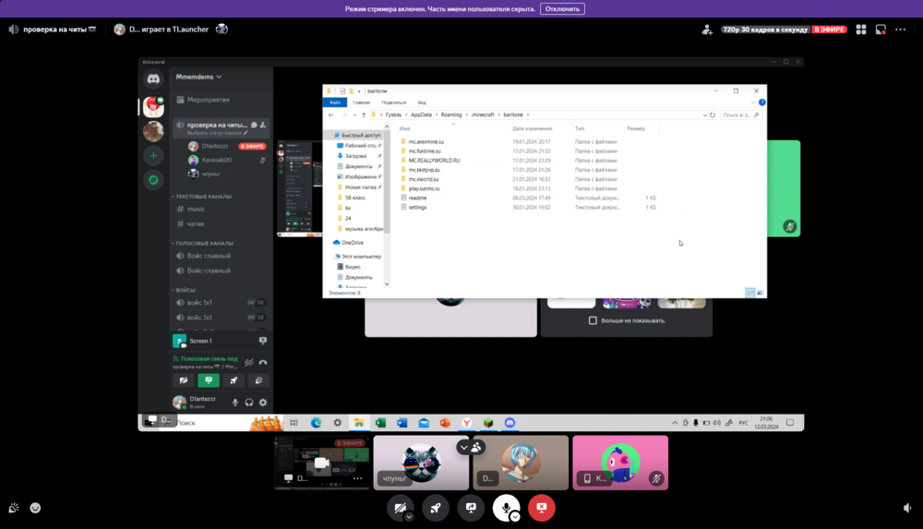
Task: Select чпуныг participant tile
Action: (x=421, y=463)
